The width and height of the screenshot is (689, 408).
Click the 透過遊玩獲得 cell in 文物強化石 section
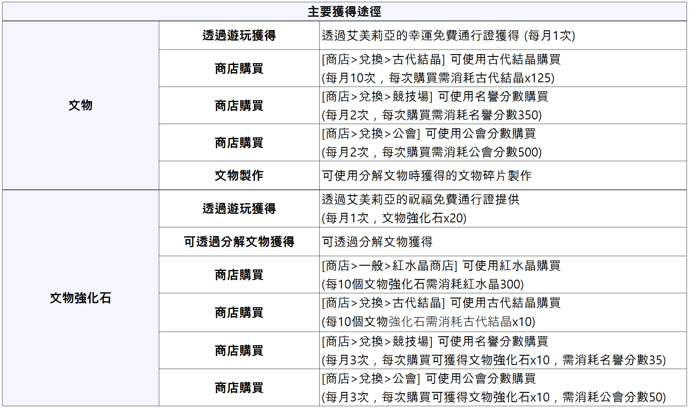pos(239,208)
